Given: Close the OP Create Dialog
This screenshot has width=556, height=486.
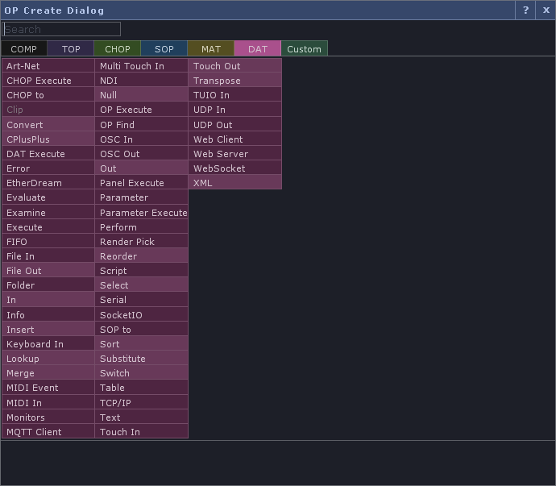Looking at the screenshot, I should tap(546, 10).
